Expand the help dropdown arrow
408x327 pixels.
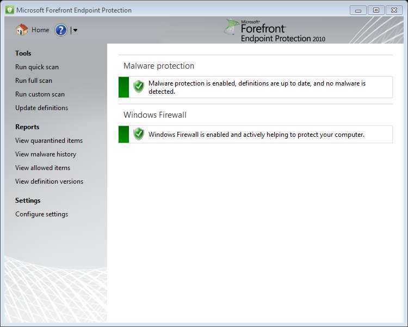[75, 31]
